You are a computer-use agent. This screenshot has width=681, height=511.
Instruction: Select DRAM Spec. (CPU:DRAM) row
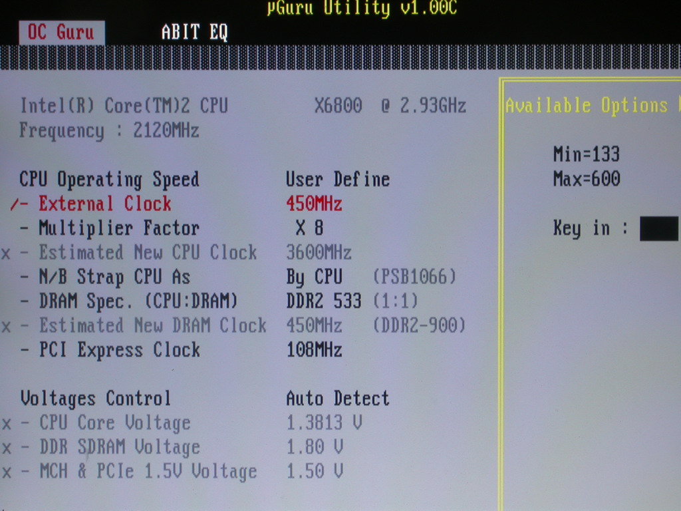[x=138, y=301]
